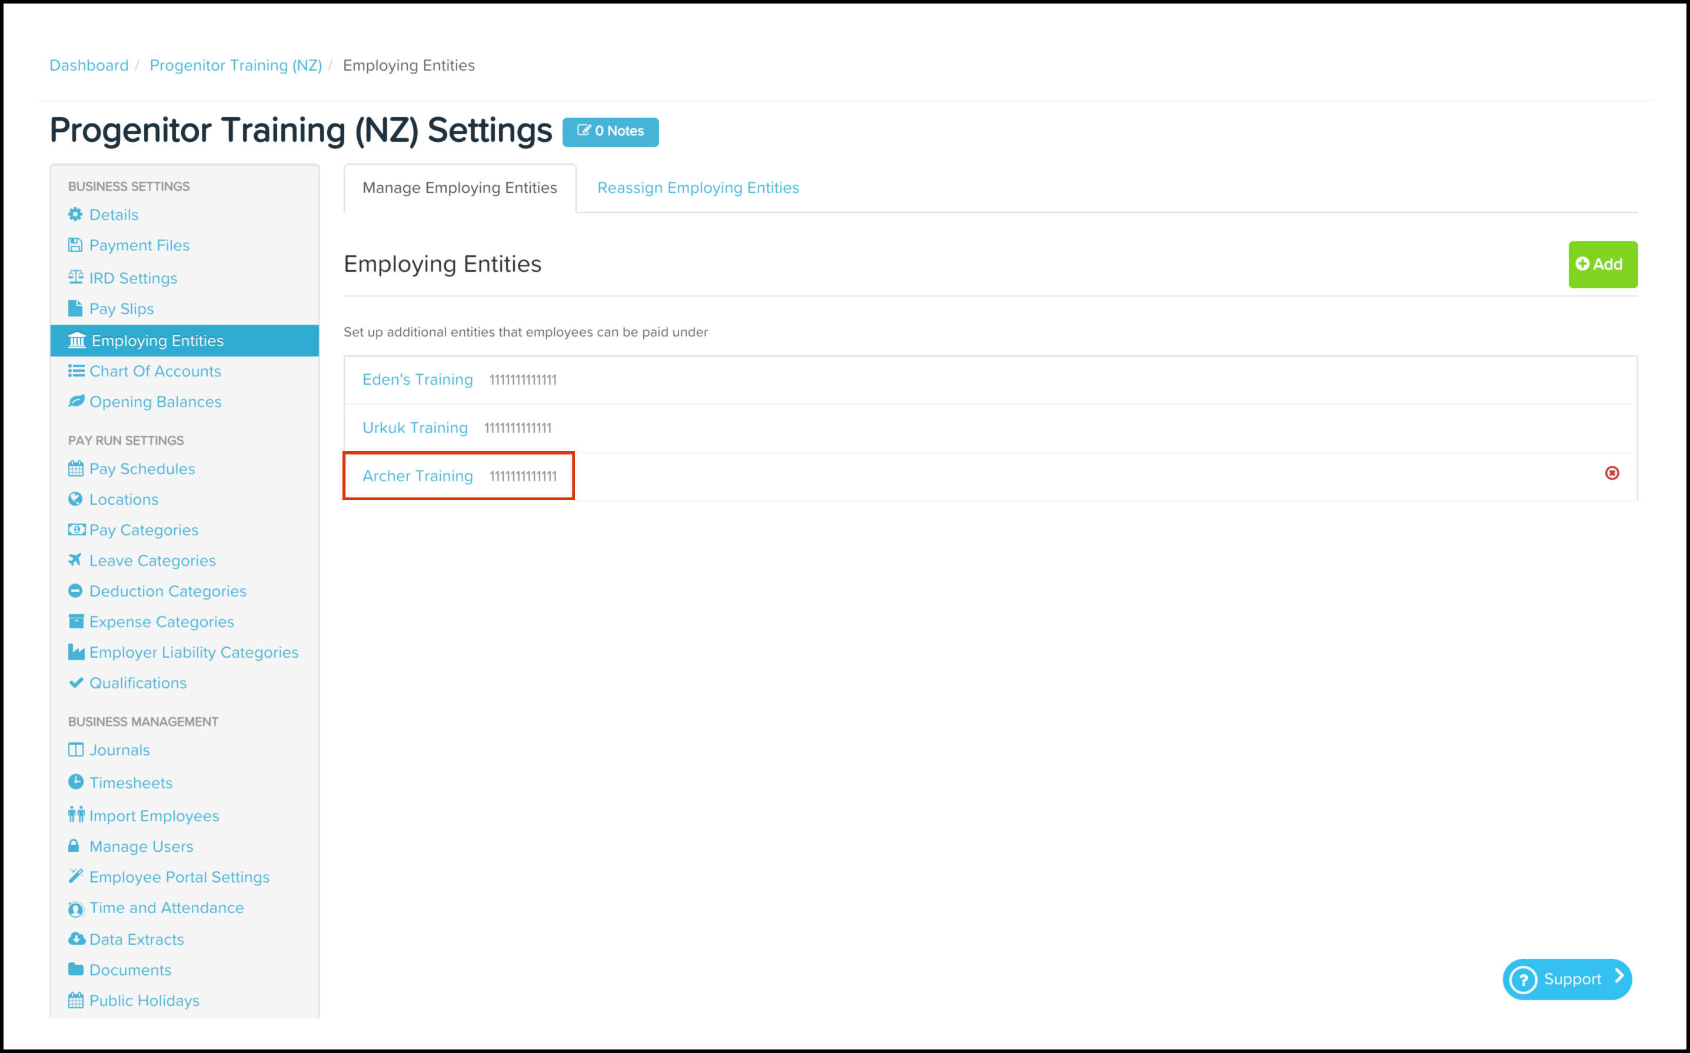Click the IRD Settings scales icon
Image resolution: width=1690 pixels, height=1053 pixels.
click(x=76, y=277)
